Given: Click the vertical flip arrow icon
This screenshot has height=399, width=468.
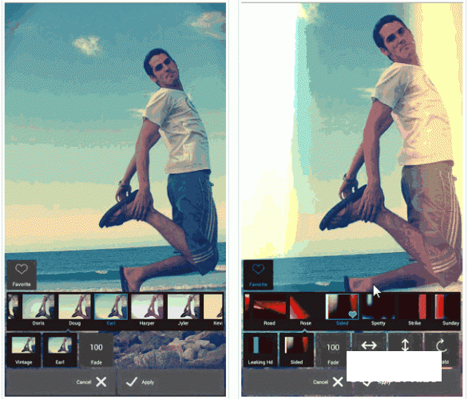Looking at the screenshot, I should pos(405,345).
